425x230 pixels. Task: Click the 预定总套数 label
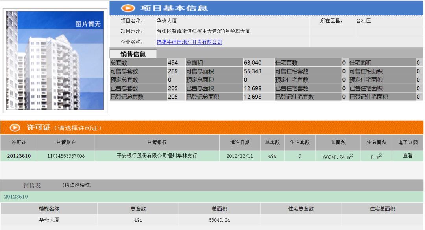pyautogui.click(x=124, y=80)
